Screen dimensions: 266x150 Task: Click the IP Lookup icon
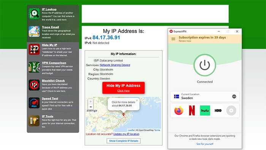coord(34,14)
